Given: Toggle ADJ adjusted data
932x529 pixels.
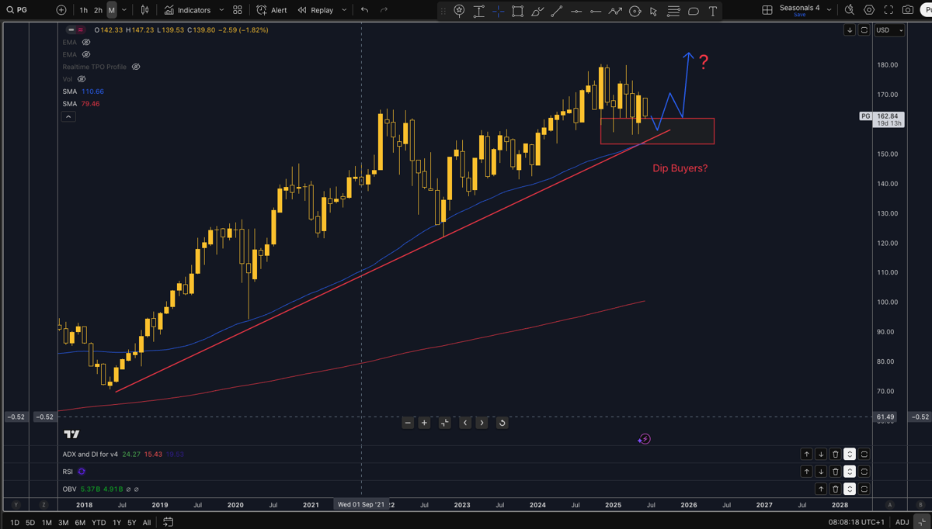Looking at the screenshot, I should tap(902, 523).
